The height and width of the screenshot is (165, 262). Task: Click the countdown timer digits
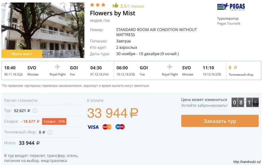click(x=245, y=102)
